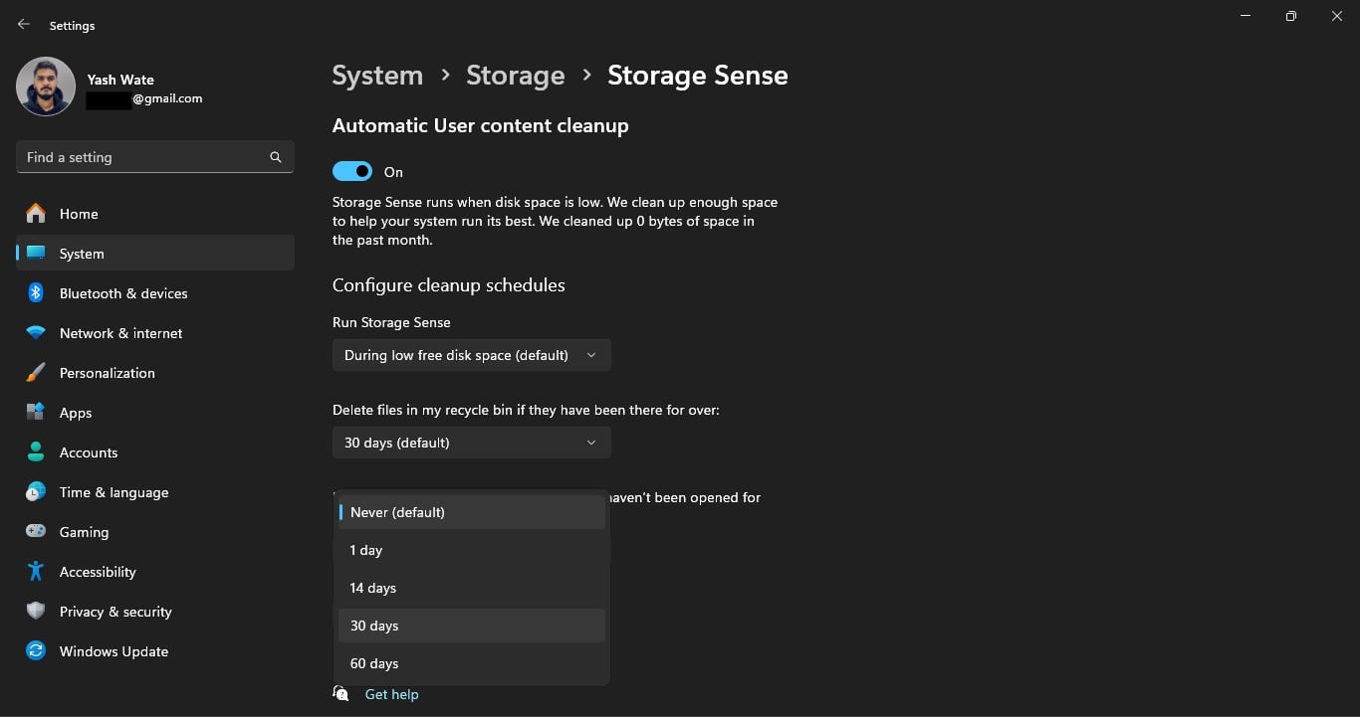1360x717 pixels.
Task: Open the Windows Update arrows icon
Action: point(36,651)
